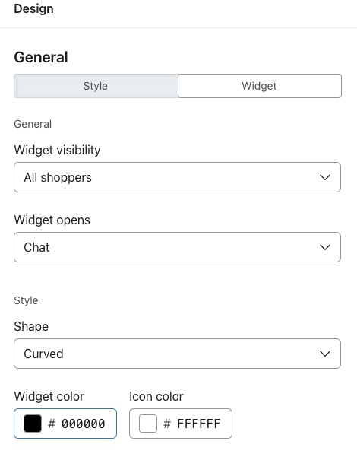Click the chevron arrow in Widget visibility field
The width and height of the screenshot is (357, 460).
(325, 177)
